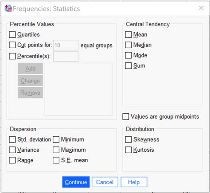Check Cut points for equal groups
Viewport: 210px width, 193px height.
(12, 45)
